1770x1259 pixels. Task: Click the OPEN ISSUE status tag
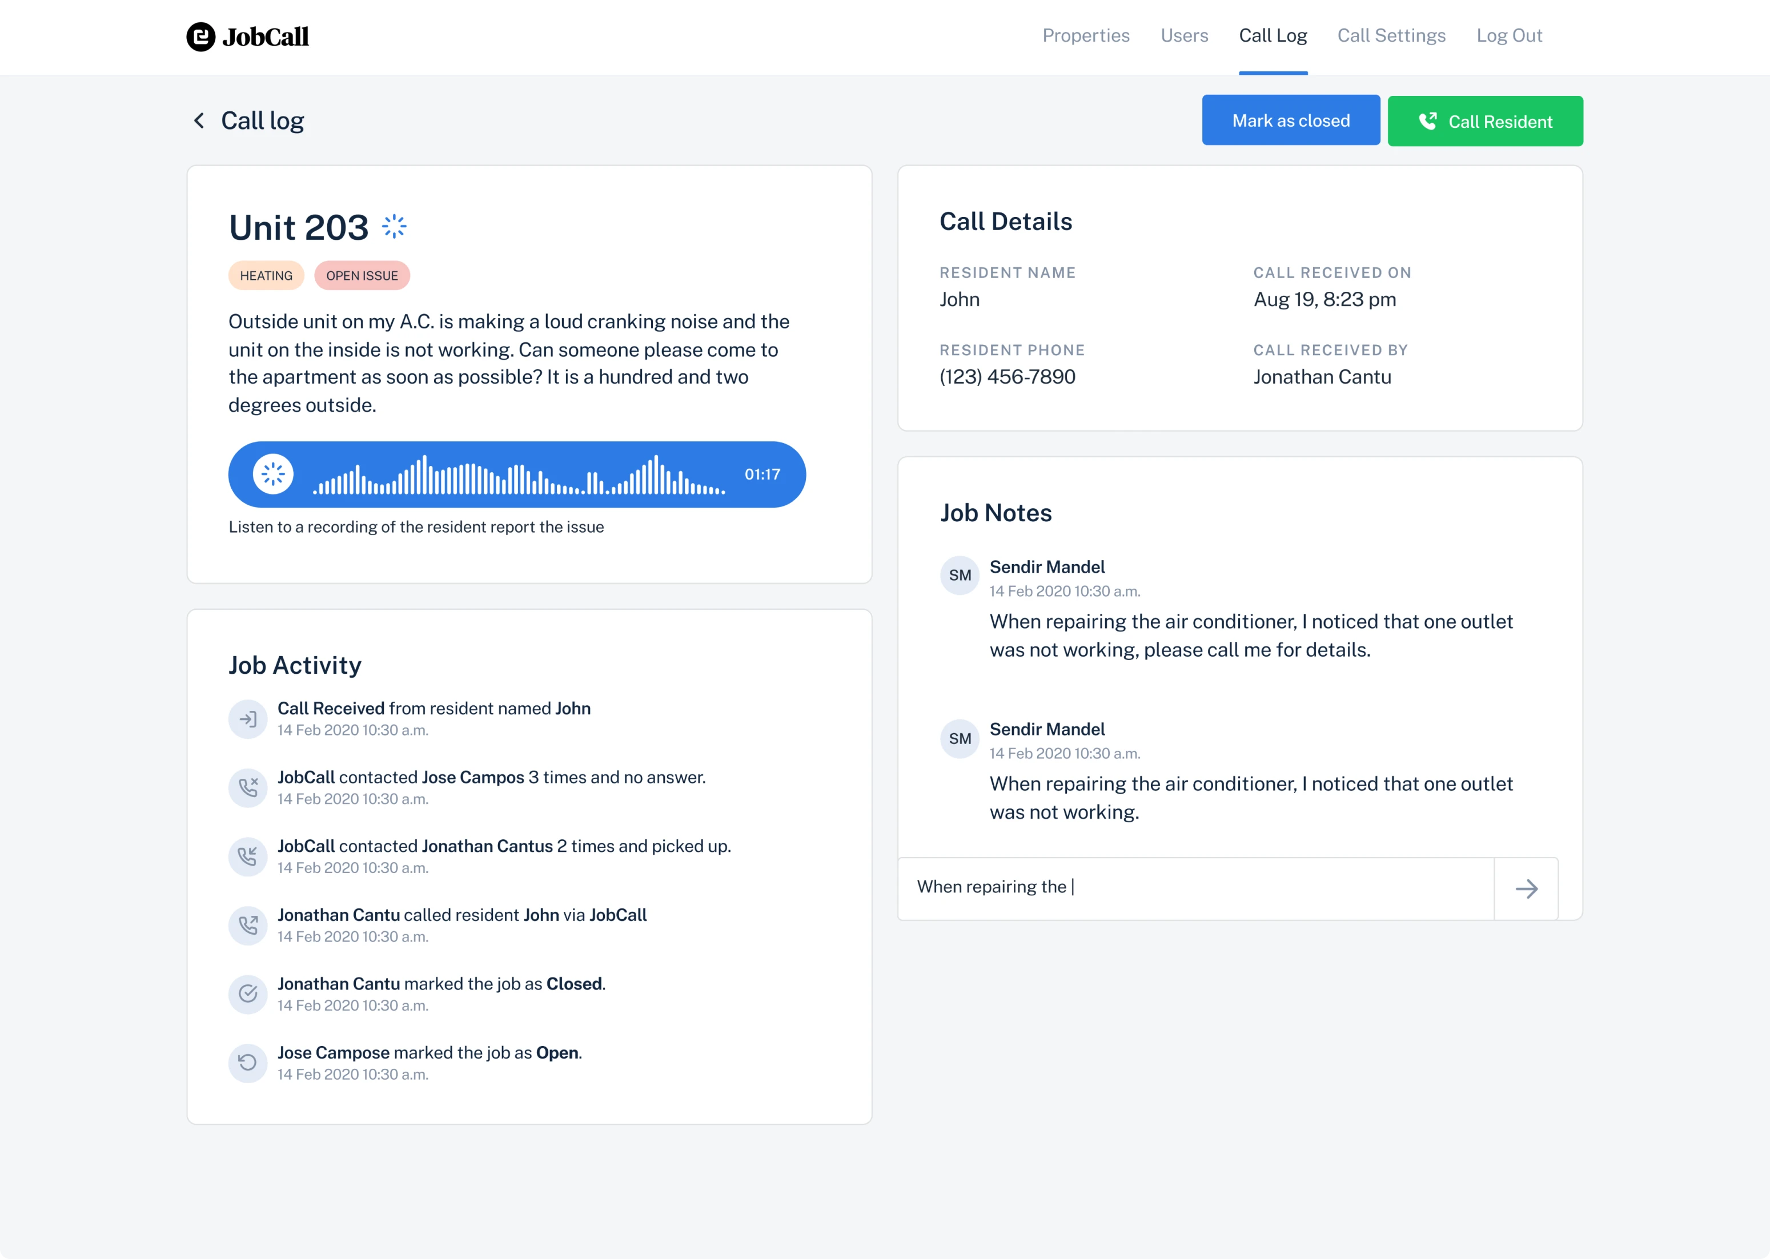tap(362, 276)
